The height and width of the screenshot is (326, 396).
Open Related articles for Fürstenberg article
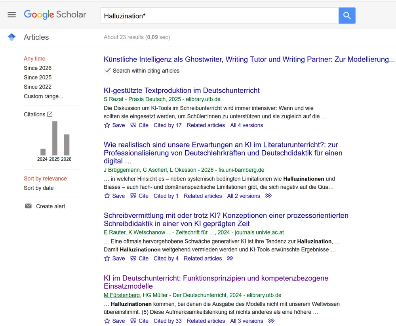(206, 321)
